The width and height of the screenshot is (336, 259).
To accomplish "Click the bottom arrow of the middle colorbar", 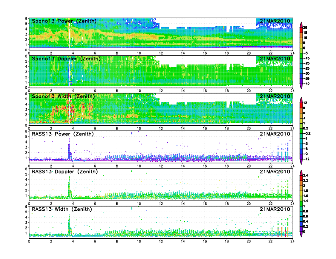I will [x=301, y=162].
